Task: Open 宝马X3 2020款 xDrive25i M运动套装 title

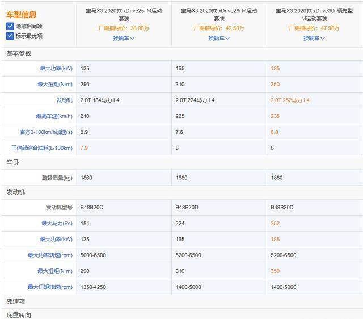Action: (x=124, y=14)
